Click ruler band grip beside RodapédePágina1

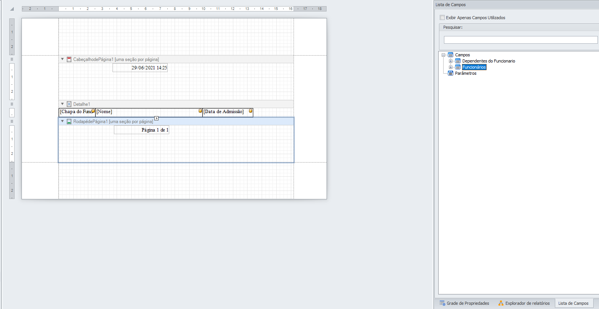(12, 122)
